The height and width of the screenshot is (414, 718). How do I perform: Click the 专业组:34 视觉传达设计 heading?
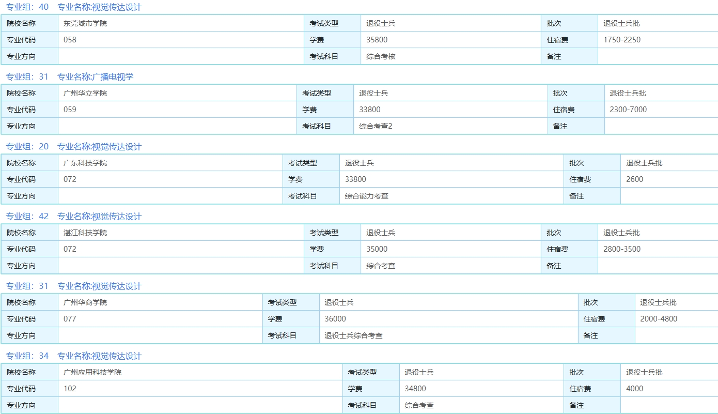click(73, 356)
